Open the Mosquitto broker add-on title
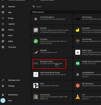 tap(46, 61)
